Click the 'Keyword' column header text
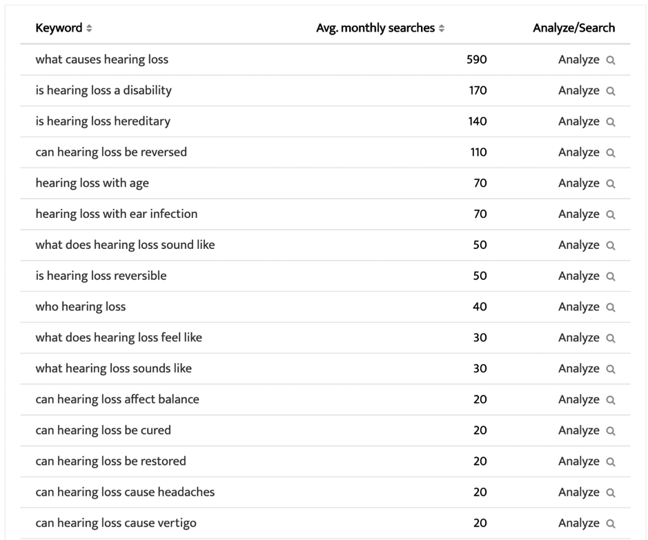The height and width of the screenshot is (540, 648). pyautogui.click(x=59, y=28)
